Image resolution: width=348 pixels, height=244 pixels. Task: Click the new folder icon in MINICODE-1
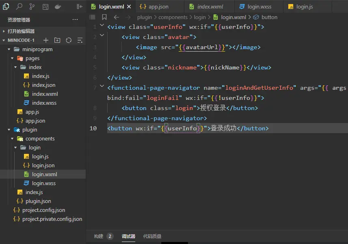coord(57,40)
